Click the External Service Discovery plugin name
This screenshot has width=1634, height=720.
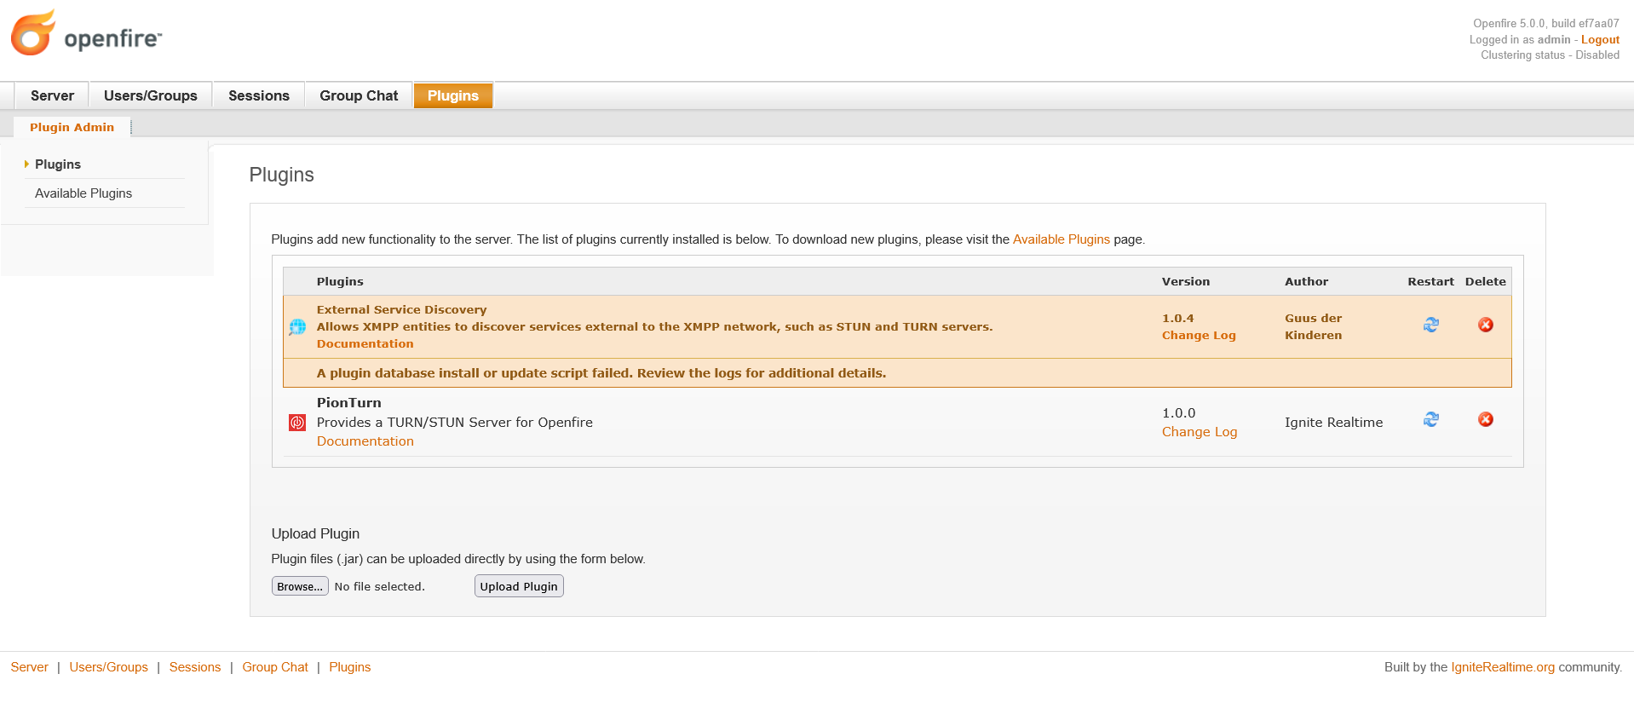pos(402,309)
